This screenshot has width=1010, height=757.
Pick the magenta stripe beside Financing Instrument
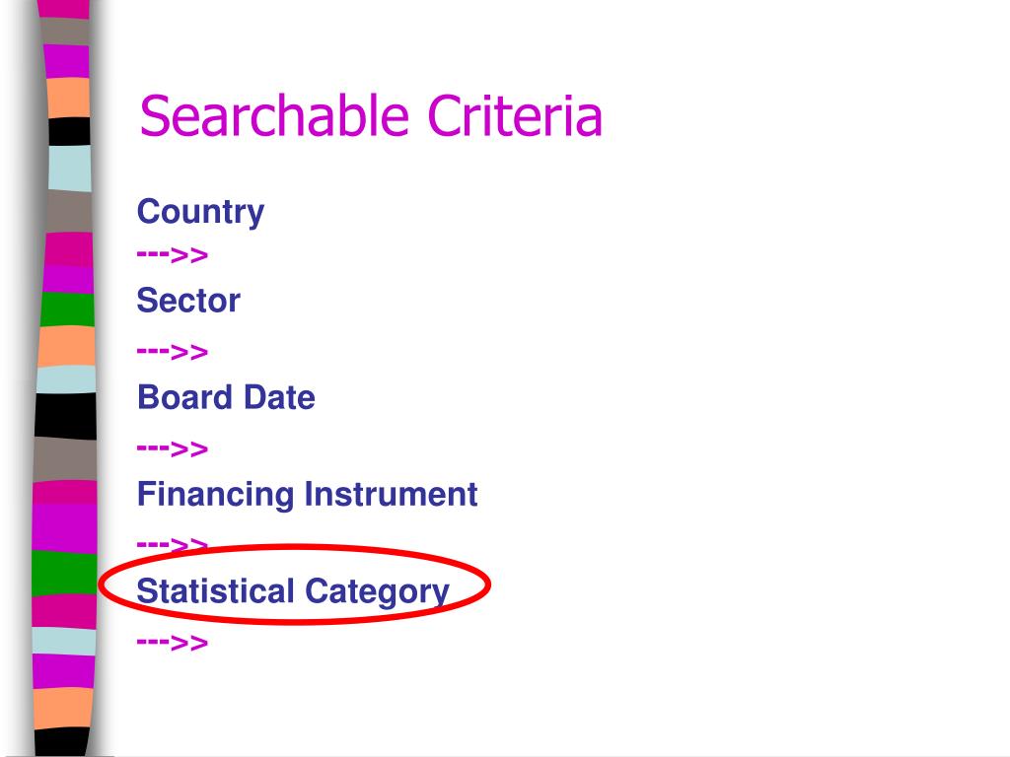pos(64,516)
